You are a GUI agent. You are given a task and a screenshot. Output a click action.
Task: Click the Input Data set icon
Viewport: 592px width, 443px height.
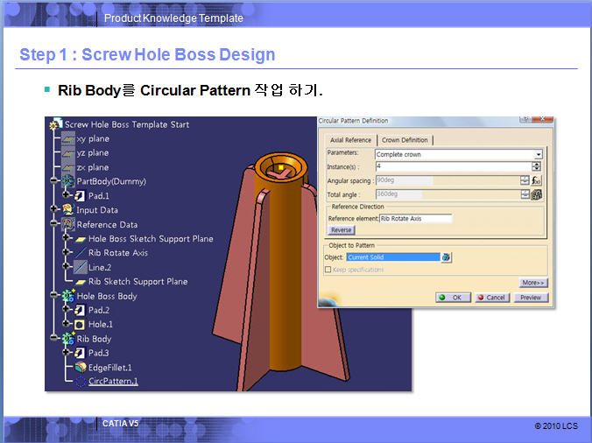[x=67, y=210]
